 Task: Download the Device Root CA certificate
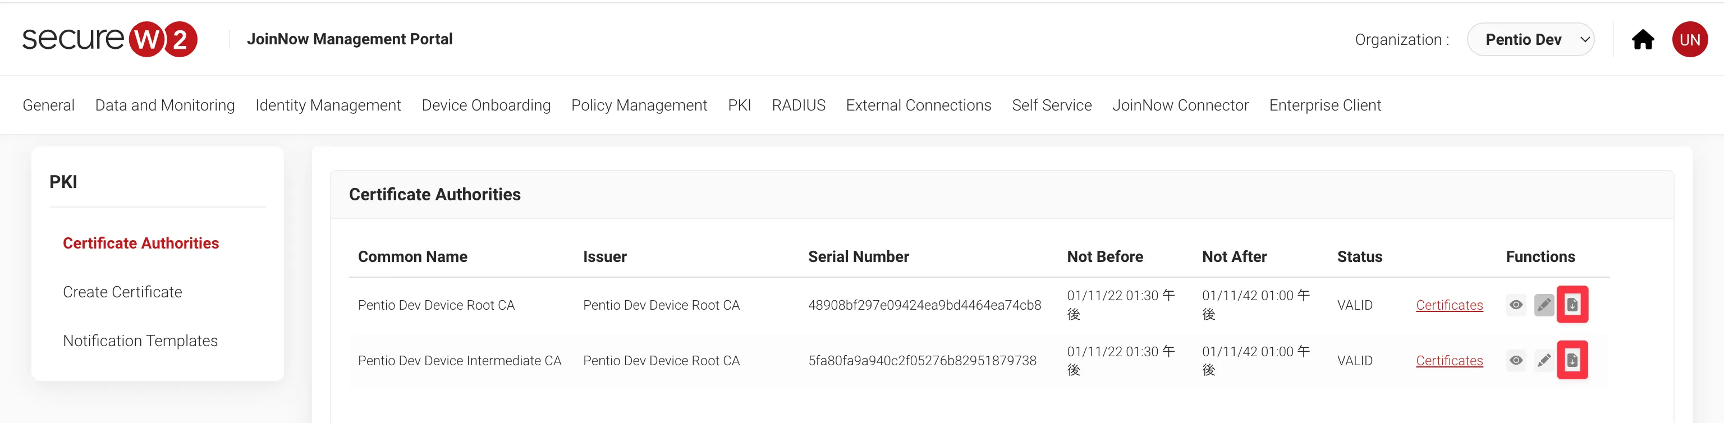(x=1572, y=305)
